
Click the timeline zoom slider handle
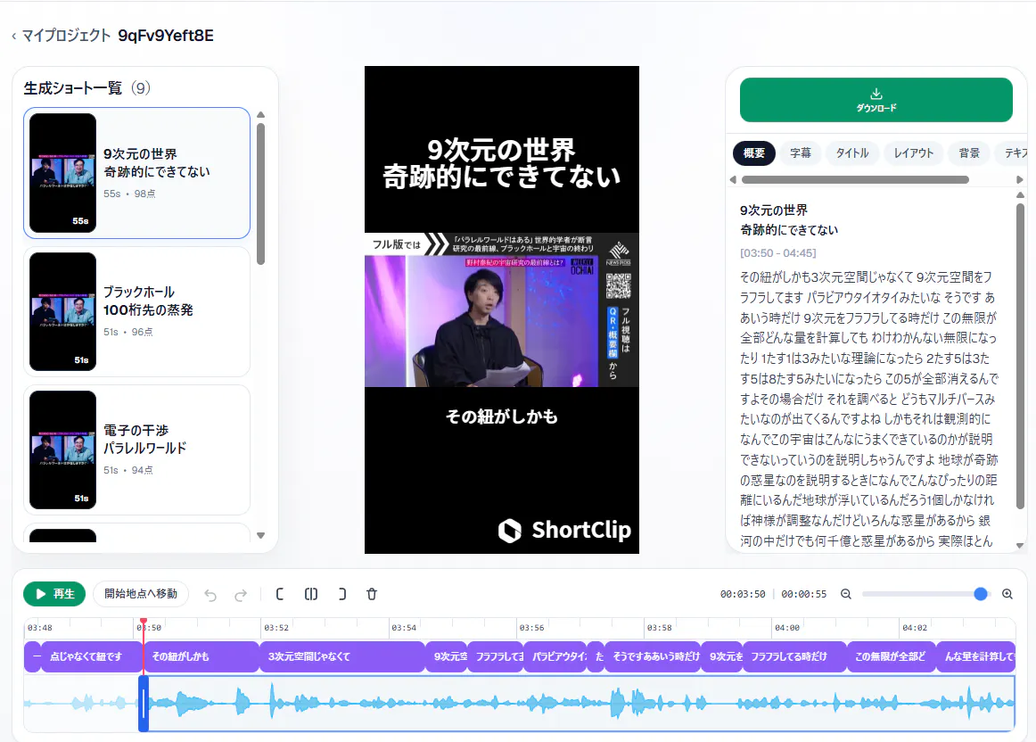pyautogui.click(x=981, y=594)
